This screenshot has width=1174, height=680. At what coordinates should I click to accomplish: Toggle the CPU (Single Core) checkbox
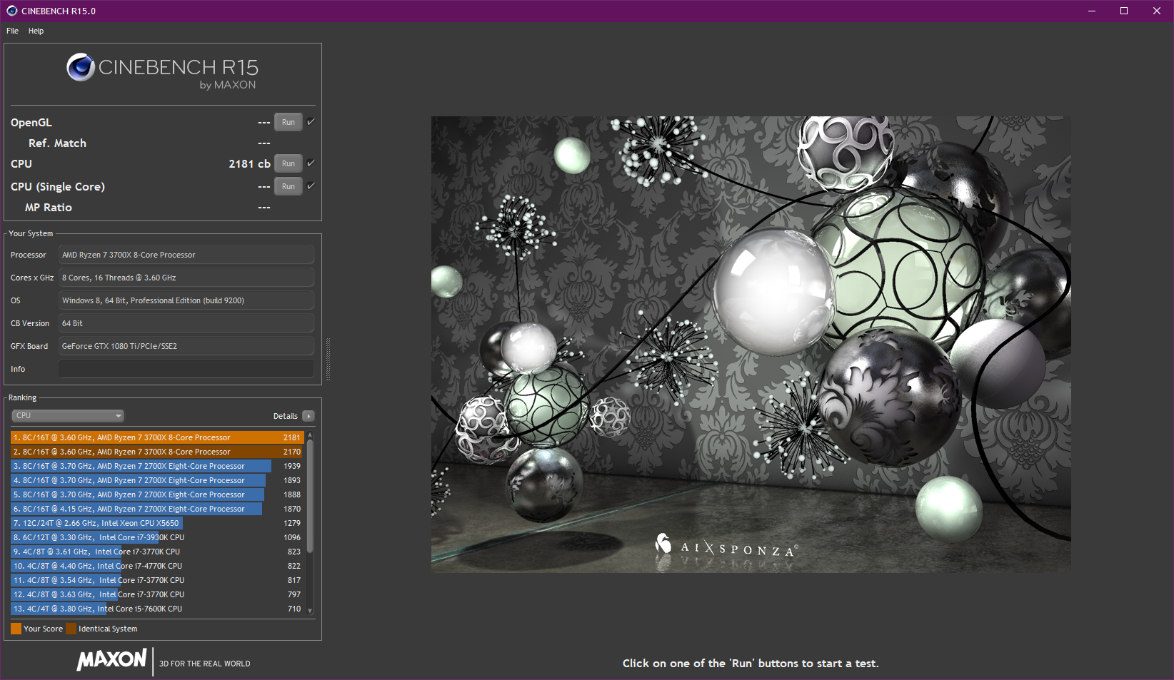[x=311, y=186]
